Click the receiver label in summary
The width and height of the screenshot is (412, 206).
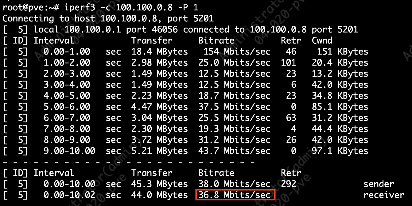click(384, 195)
